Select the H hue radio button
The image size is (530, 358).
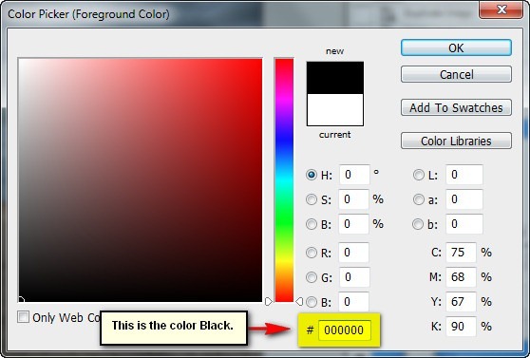coord(311,175)
